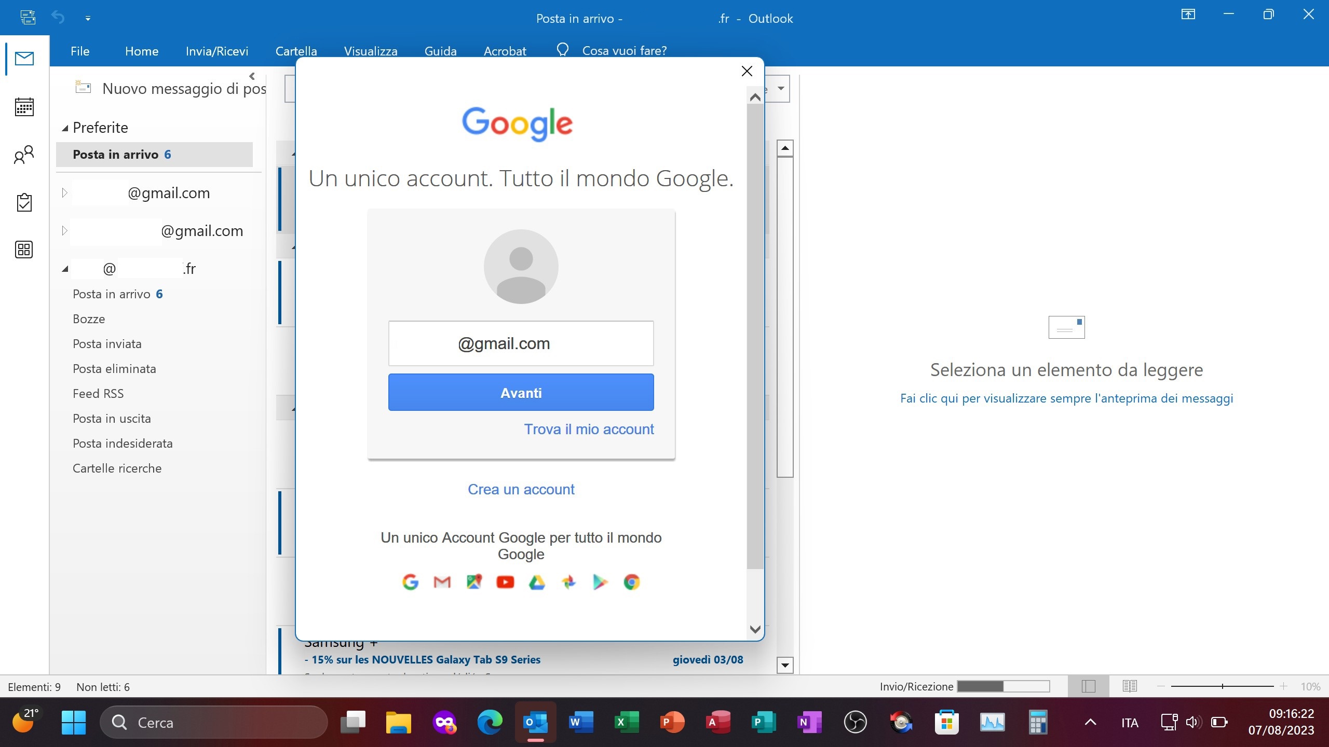Click the Trova il mio account link
The image size is (1329, 747).
pos(589,429)
